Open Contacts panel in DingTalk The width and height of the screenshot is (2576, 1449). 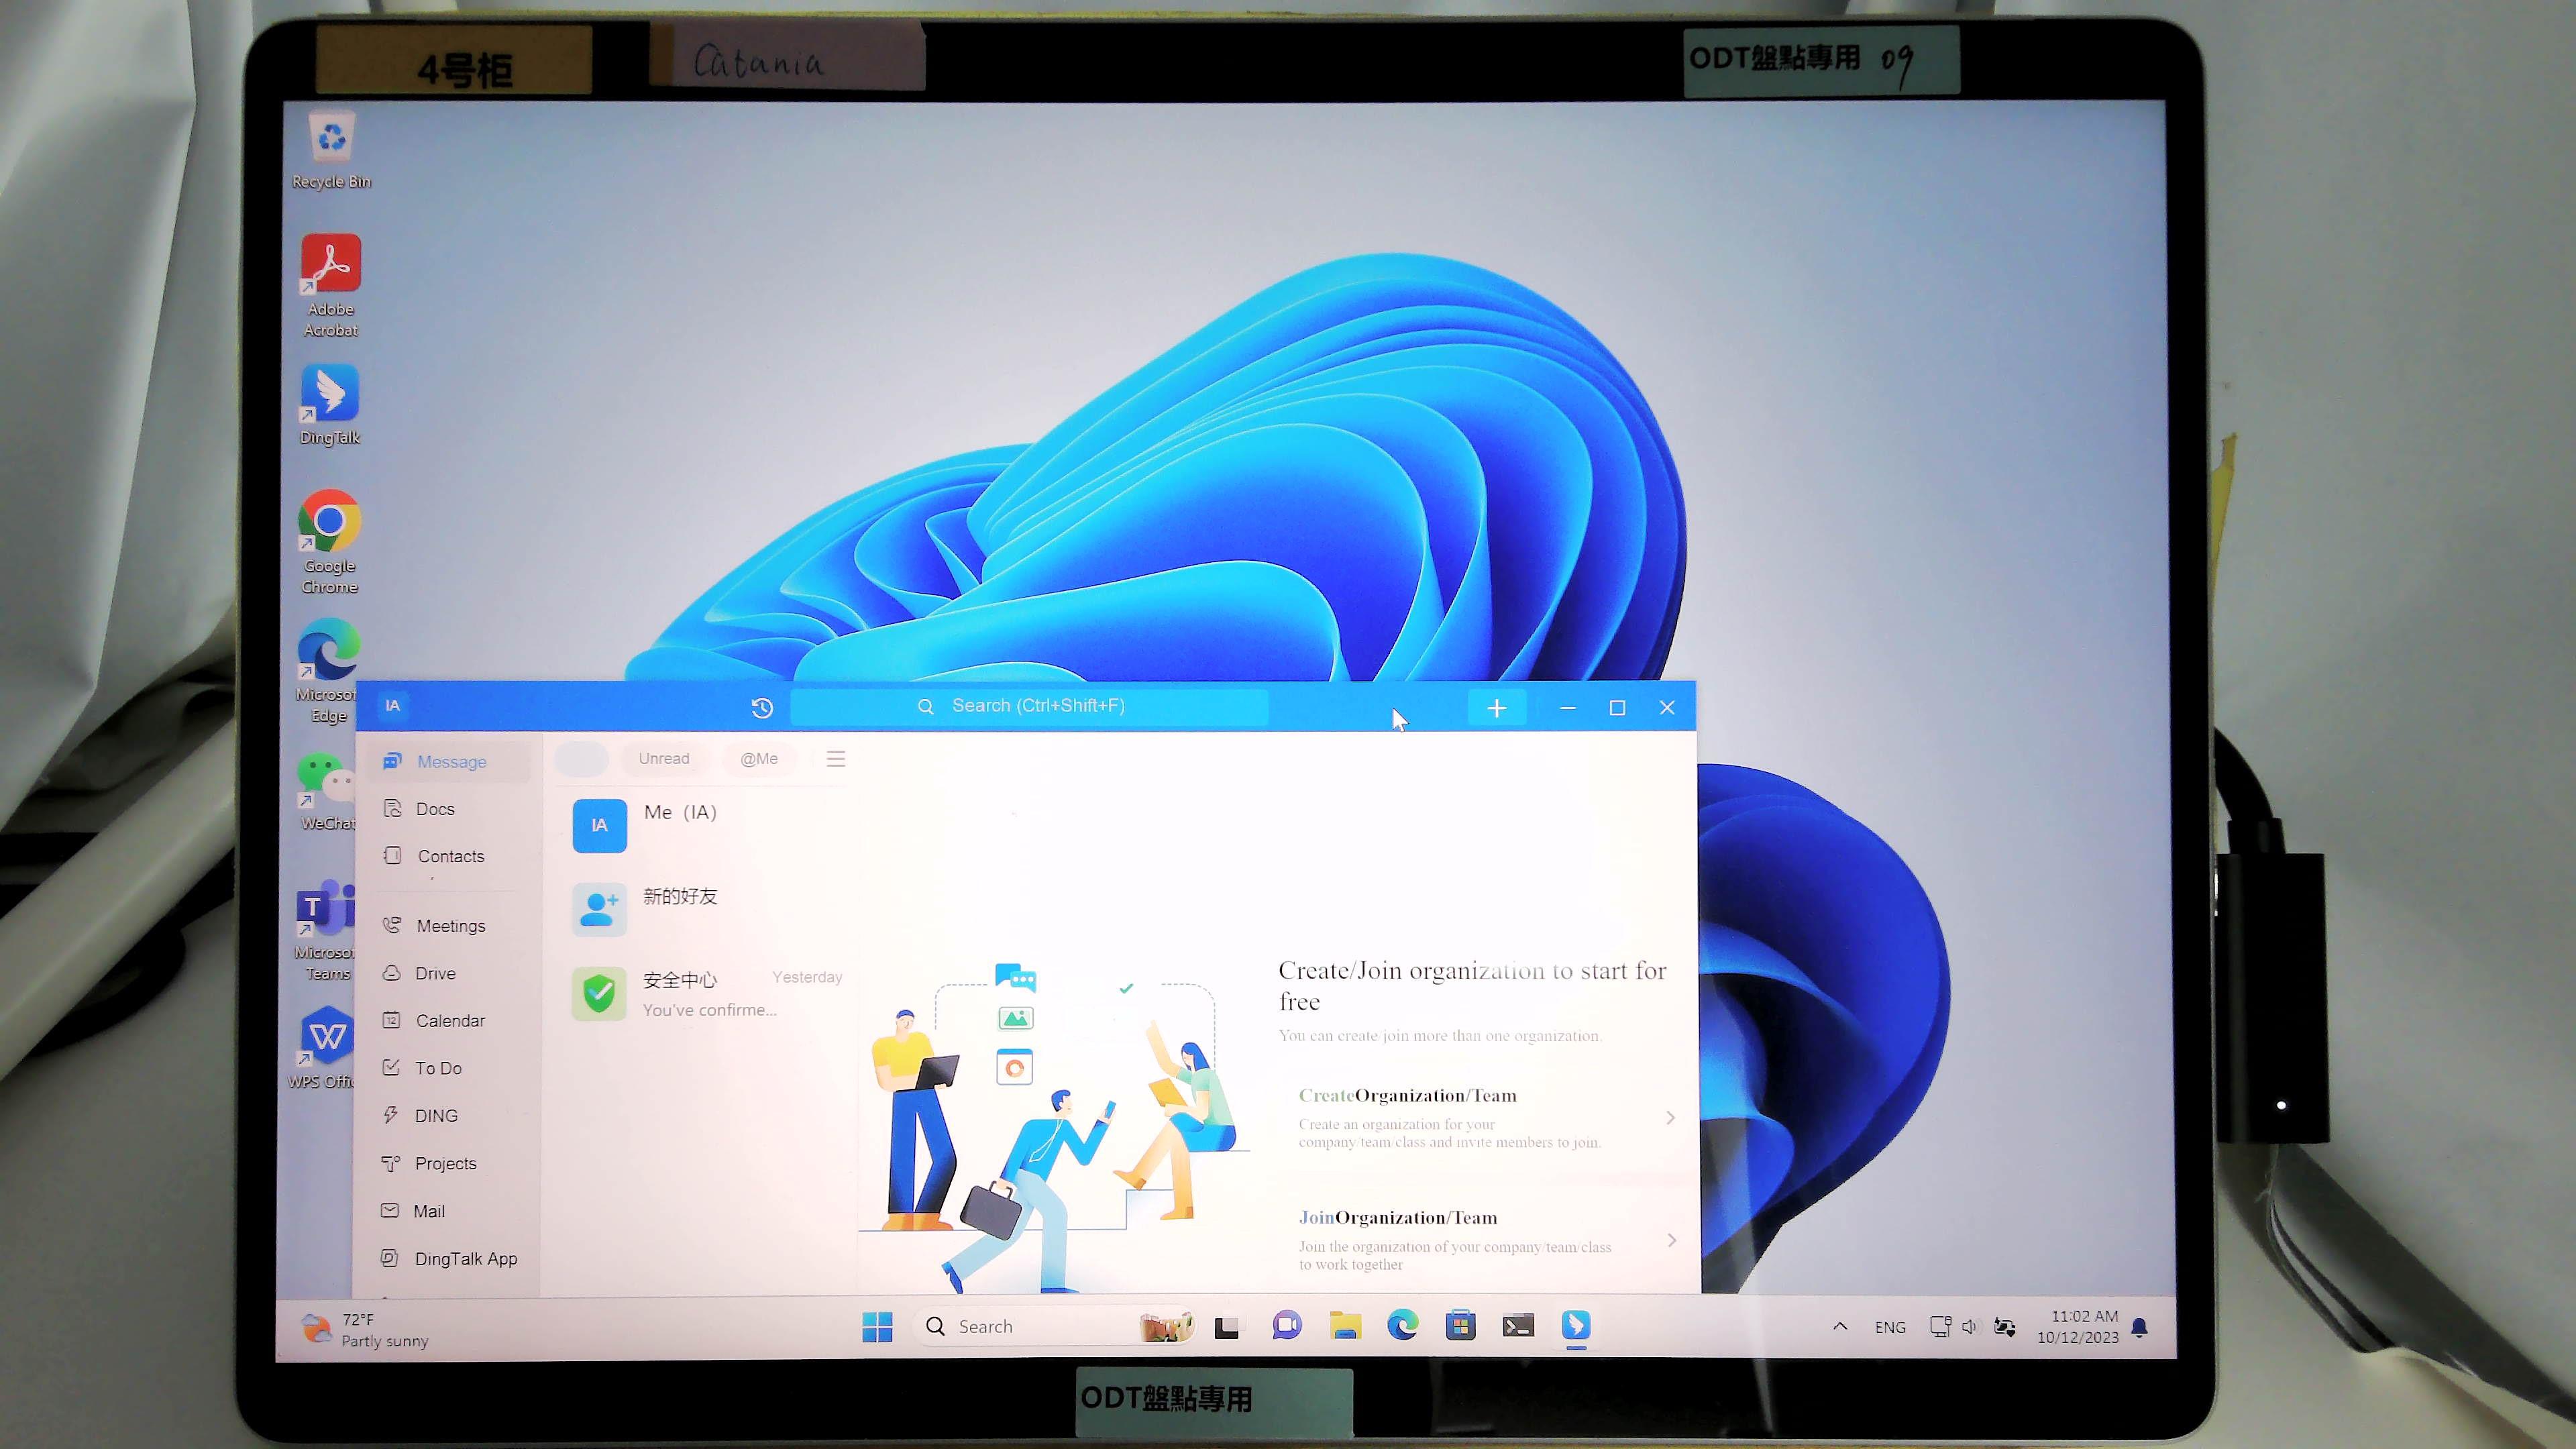pyautogui.click(x=449, y=855)
